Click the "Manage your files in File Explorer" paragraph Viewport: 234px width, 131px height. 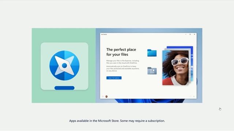(123, 62)
